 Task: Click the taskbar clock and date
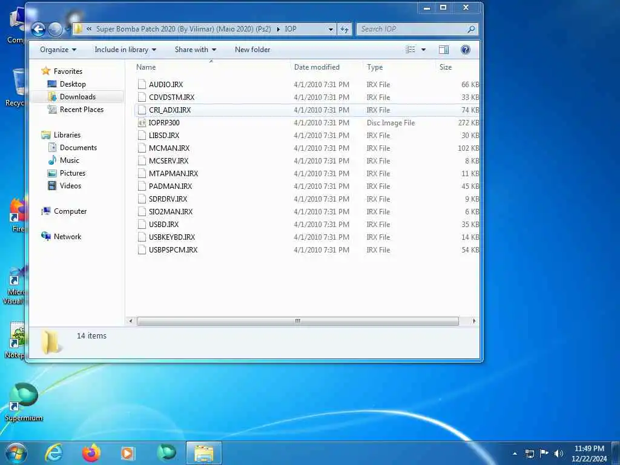(x=589, y=453)
